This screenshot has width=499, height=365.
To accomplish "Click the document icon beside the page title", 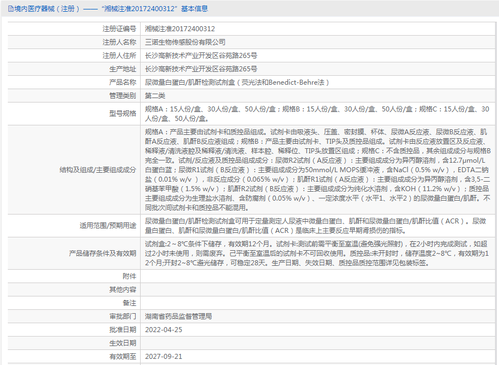I will pyautogui.click(x=11, y=9).
